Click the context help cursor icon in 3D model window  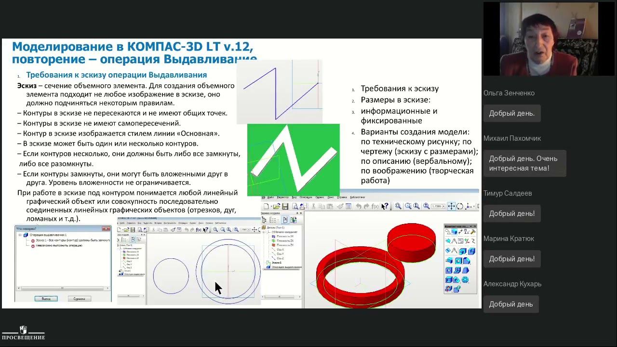pyautogui.click(x=385, y=206)
